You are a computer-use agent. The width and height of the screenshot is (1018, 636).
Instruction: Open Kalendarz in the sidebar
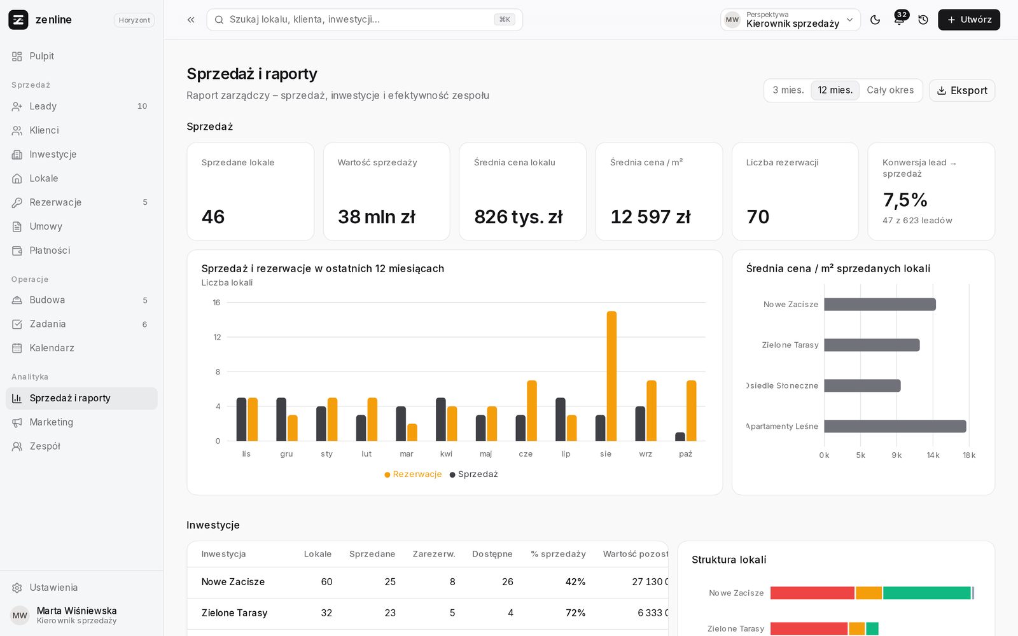coord(81,348)
